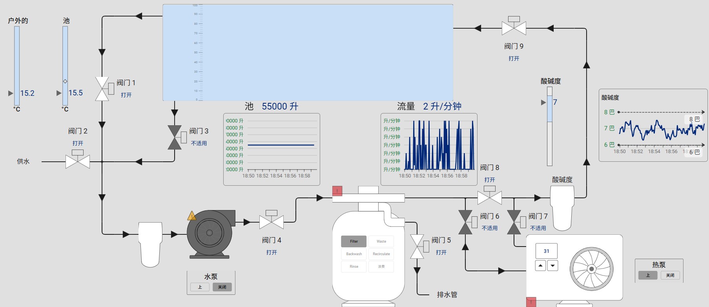Turn off 热泵 with 关闭 button
This screenshot has width=709, height=307.
pos(670,275)
